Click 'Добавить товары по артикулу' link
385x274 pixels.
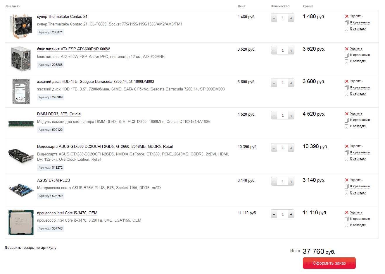point(30,248)
